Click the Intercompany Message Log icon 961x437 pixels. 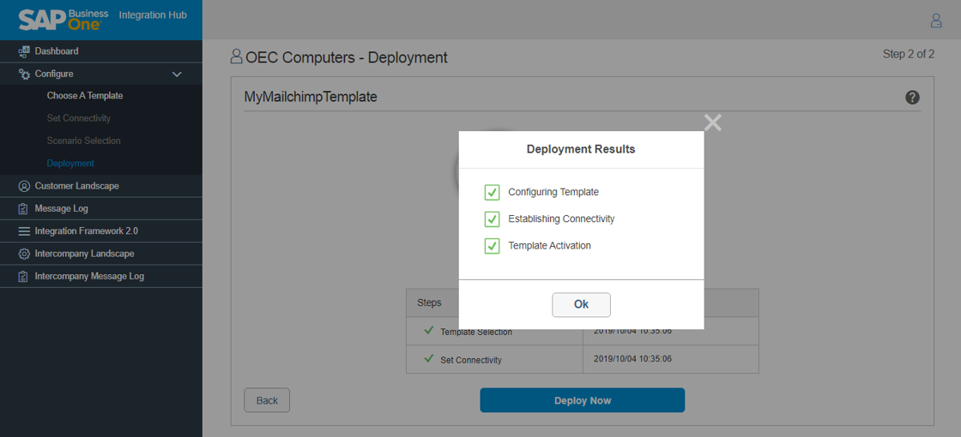[24, 277]
